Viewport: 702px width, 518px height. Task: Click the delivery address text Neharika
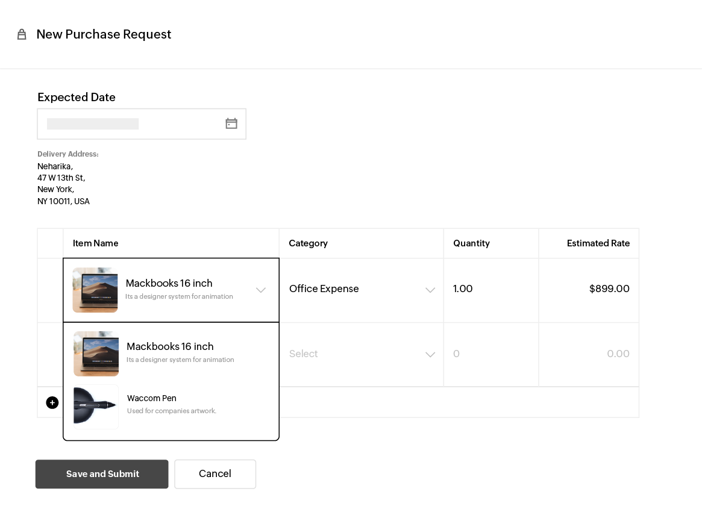55,166
